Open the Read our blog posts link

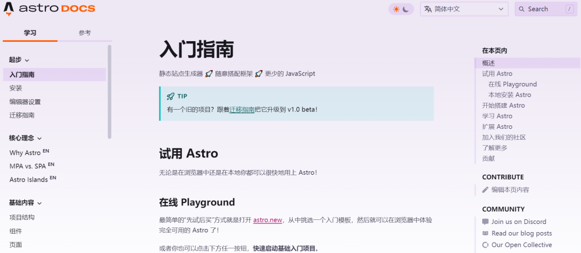(522, 233)
